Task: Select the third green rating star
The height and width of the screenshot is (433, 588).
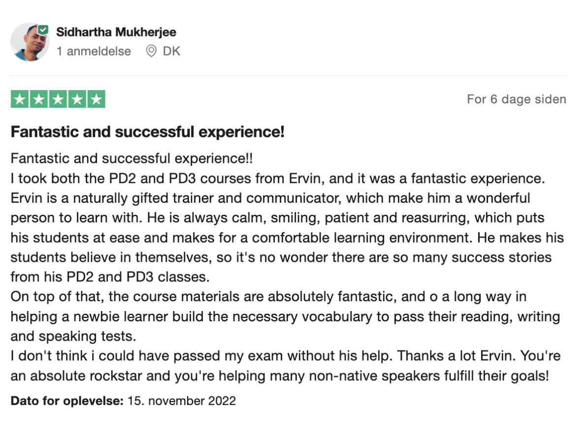Action: 58,99
